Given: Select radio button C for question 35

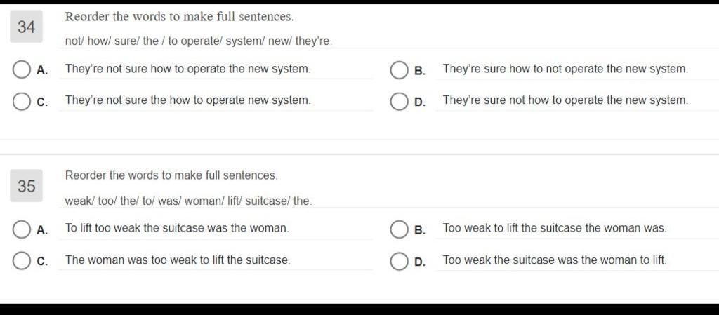Looking at the screenshot, I should point(21,260).
